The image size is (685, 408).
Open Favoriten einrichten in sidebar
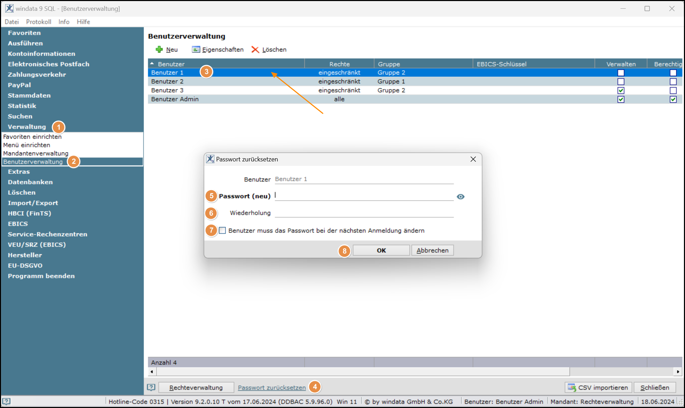click(32, 137)
